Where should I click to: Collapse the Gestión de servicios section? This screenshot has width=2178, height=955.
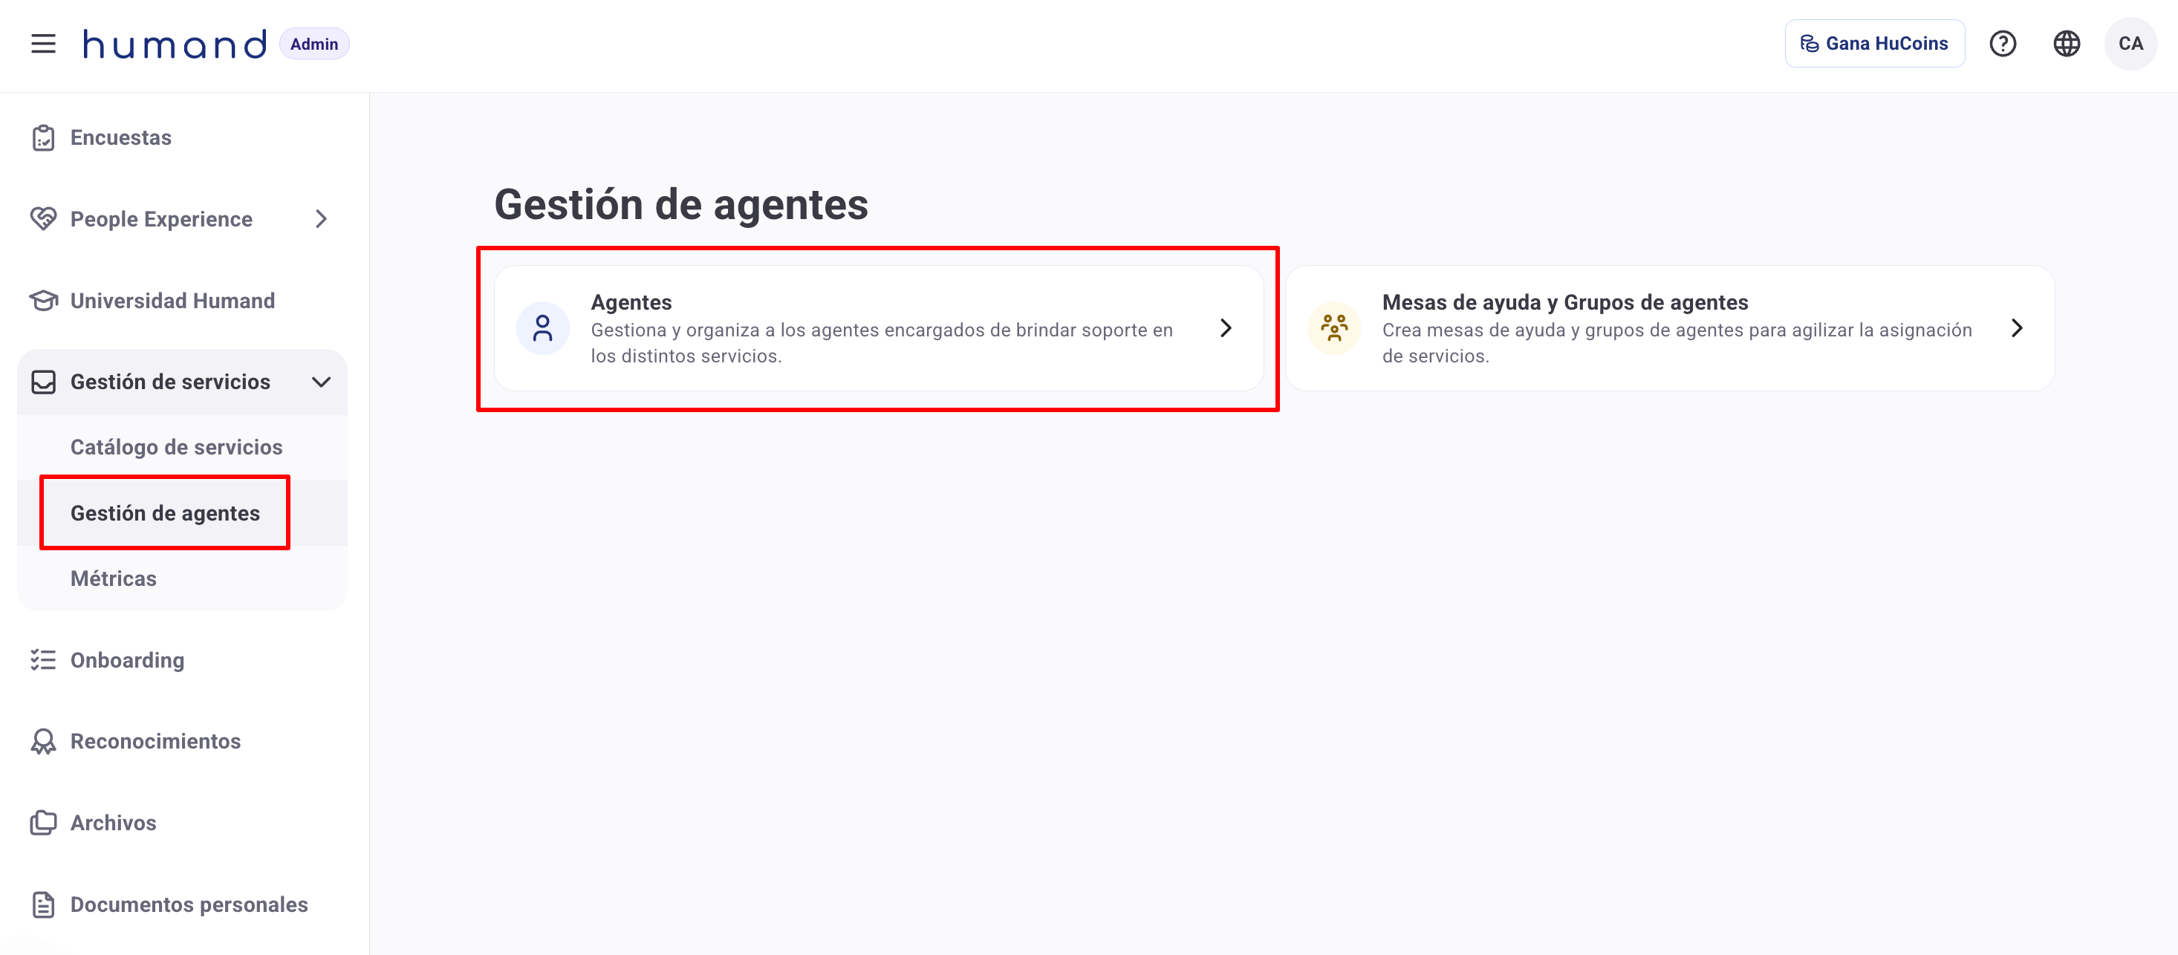(x=320, y=382)
